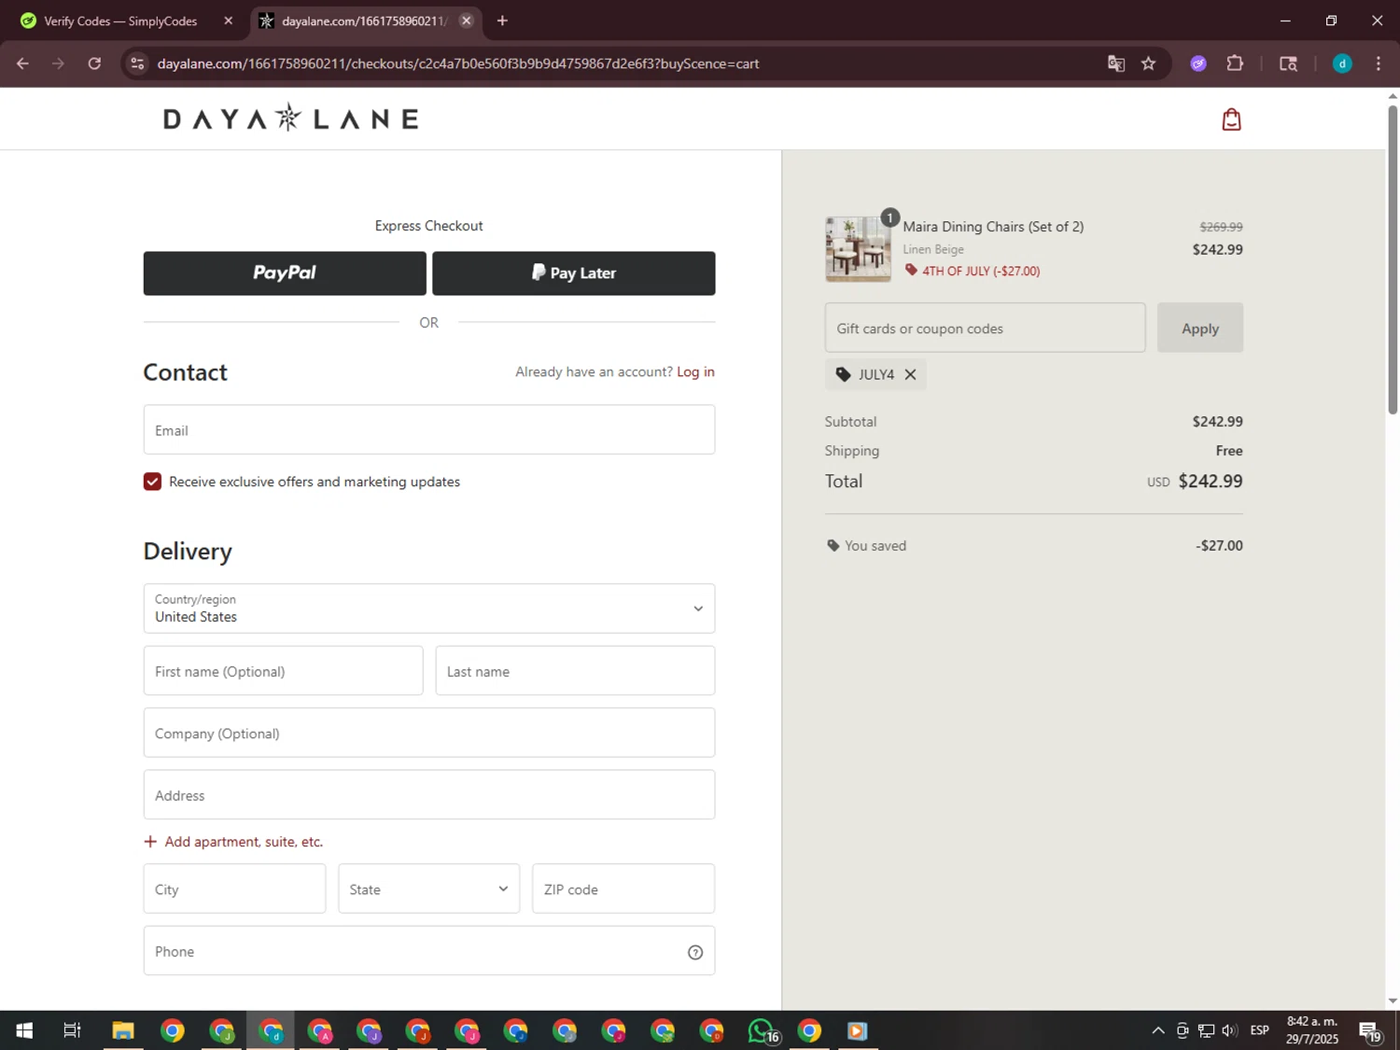The height and width of the screenshot is (1050, 1400).
Task: Open the shopping bag cart icon
Action: [1231, 119]
